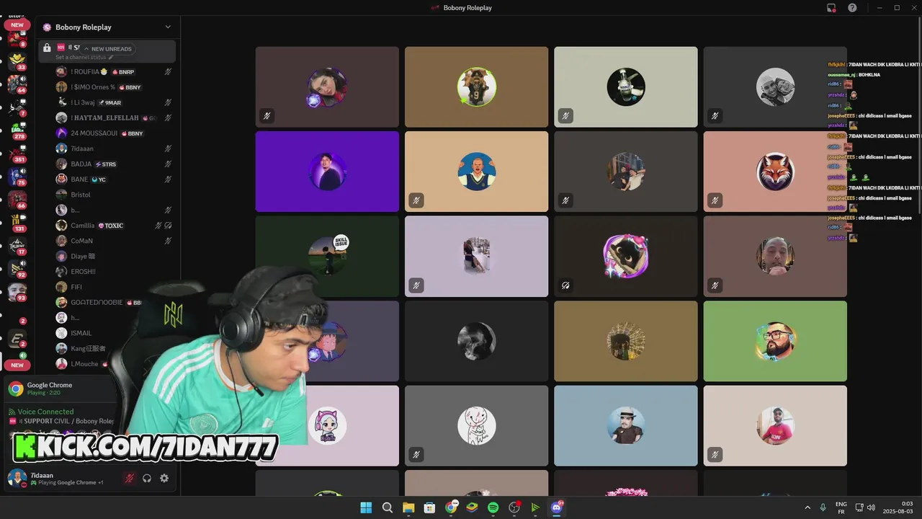Viewport: 922px width, 519px height.
Task: Select member ! $IMO Ornes % in list
Action: click(114, 87)
